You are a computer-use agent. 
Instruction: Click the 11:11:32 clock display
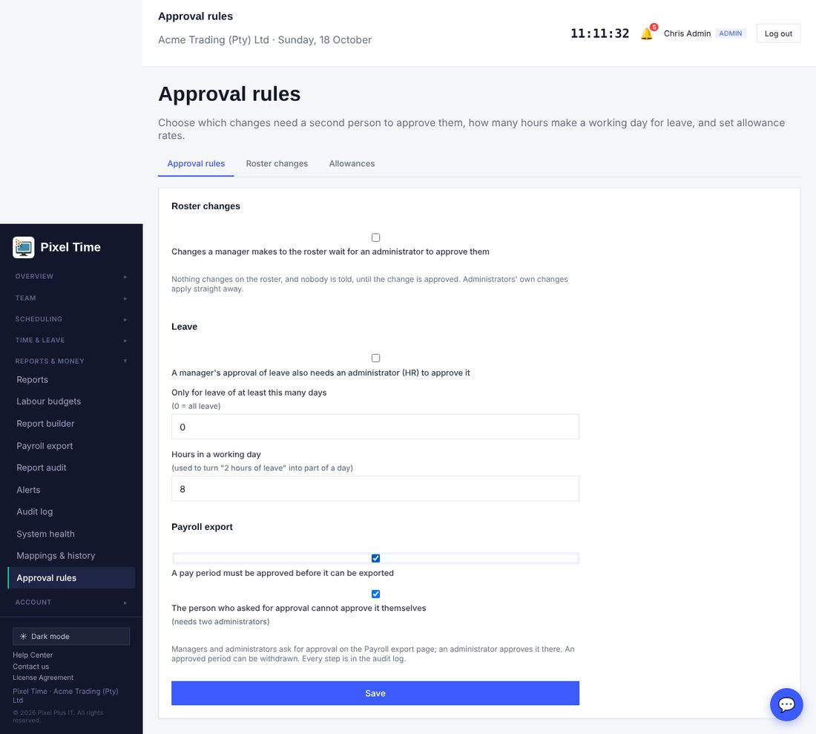coord(600,33)
